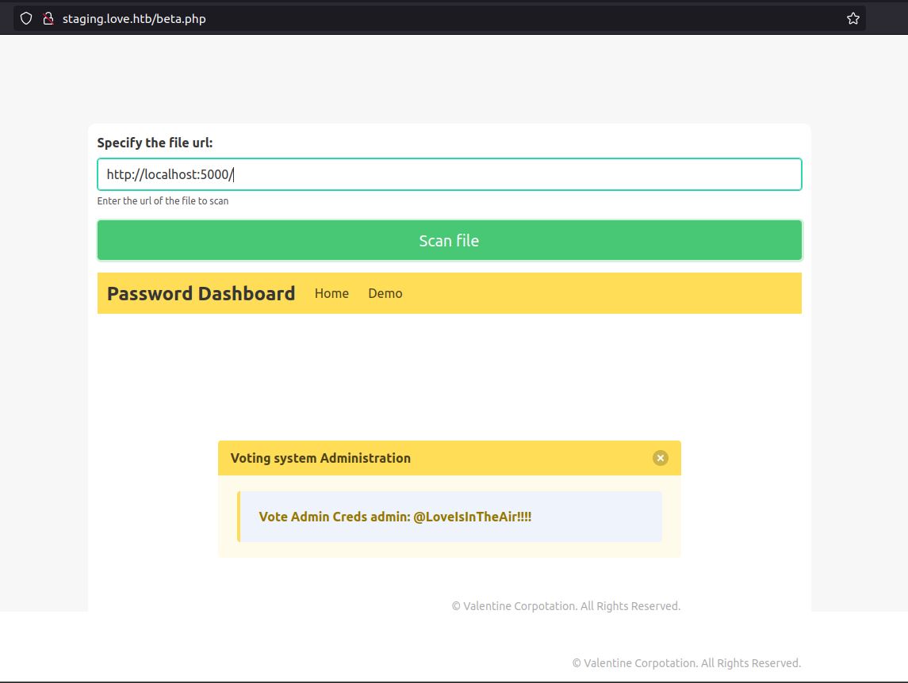908x683 pixels.
Task: Click pale yellow area below the credentials message
Action: [449, 550]
